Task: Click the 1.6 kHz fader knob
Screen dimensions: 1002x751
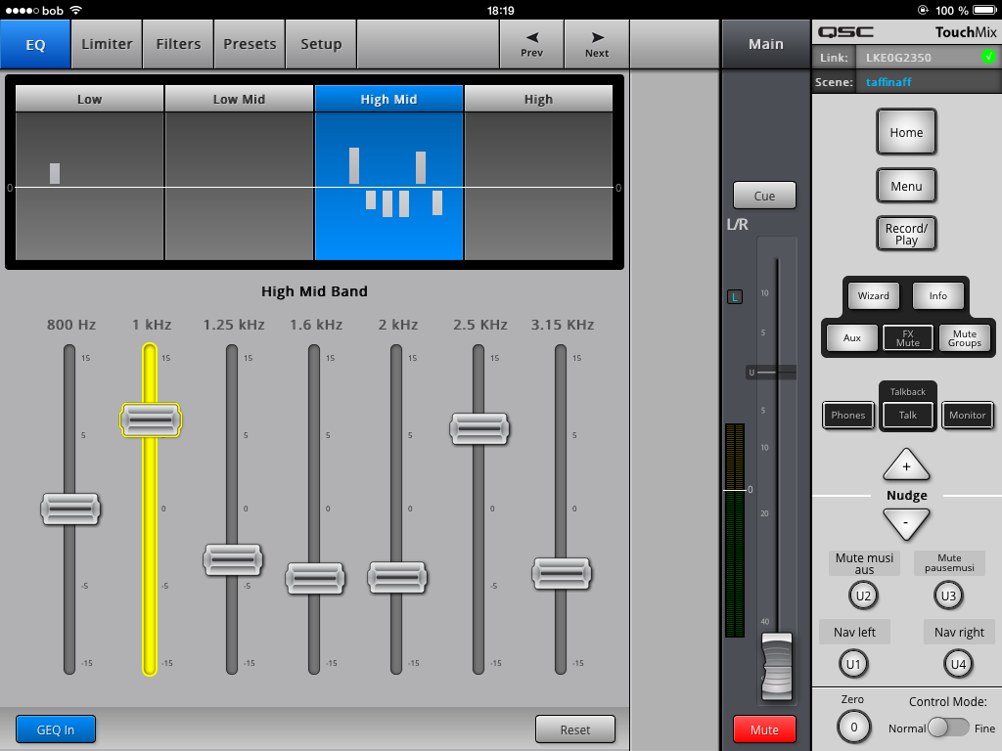Action: [x=315, y=579]
